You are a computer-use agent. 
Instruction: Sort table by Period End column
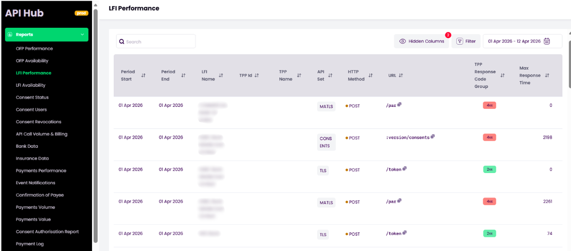183,75
